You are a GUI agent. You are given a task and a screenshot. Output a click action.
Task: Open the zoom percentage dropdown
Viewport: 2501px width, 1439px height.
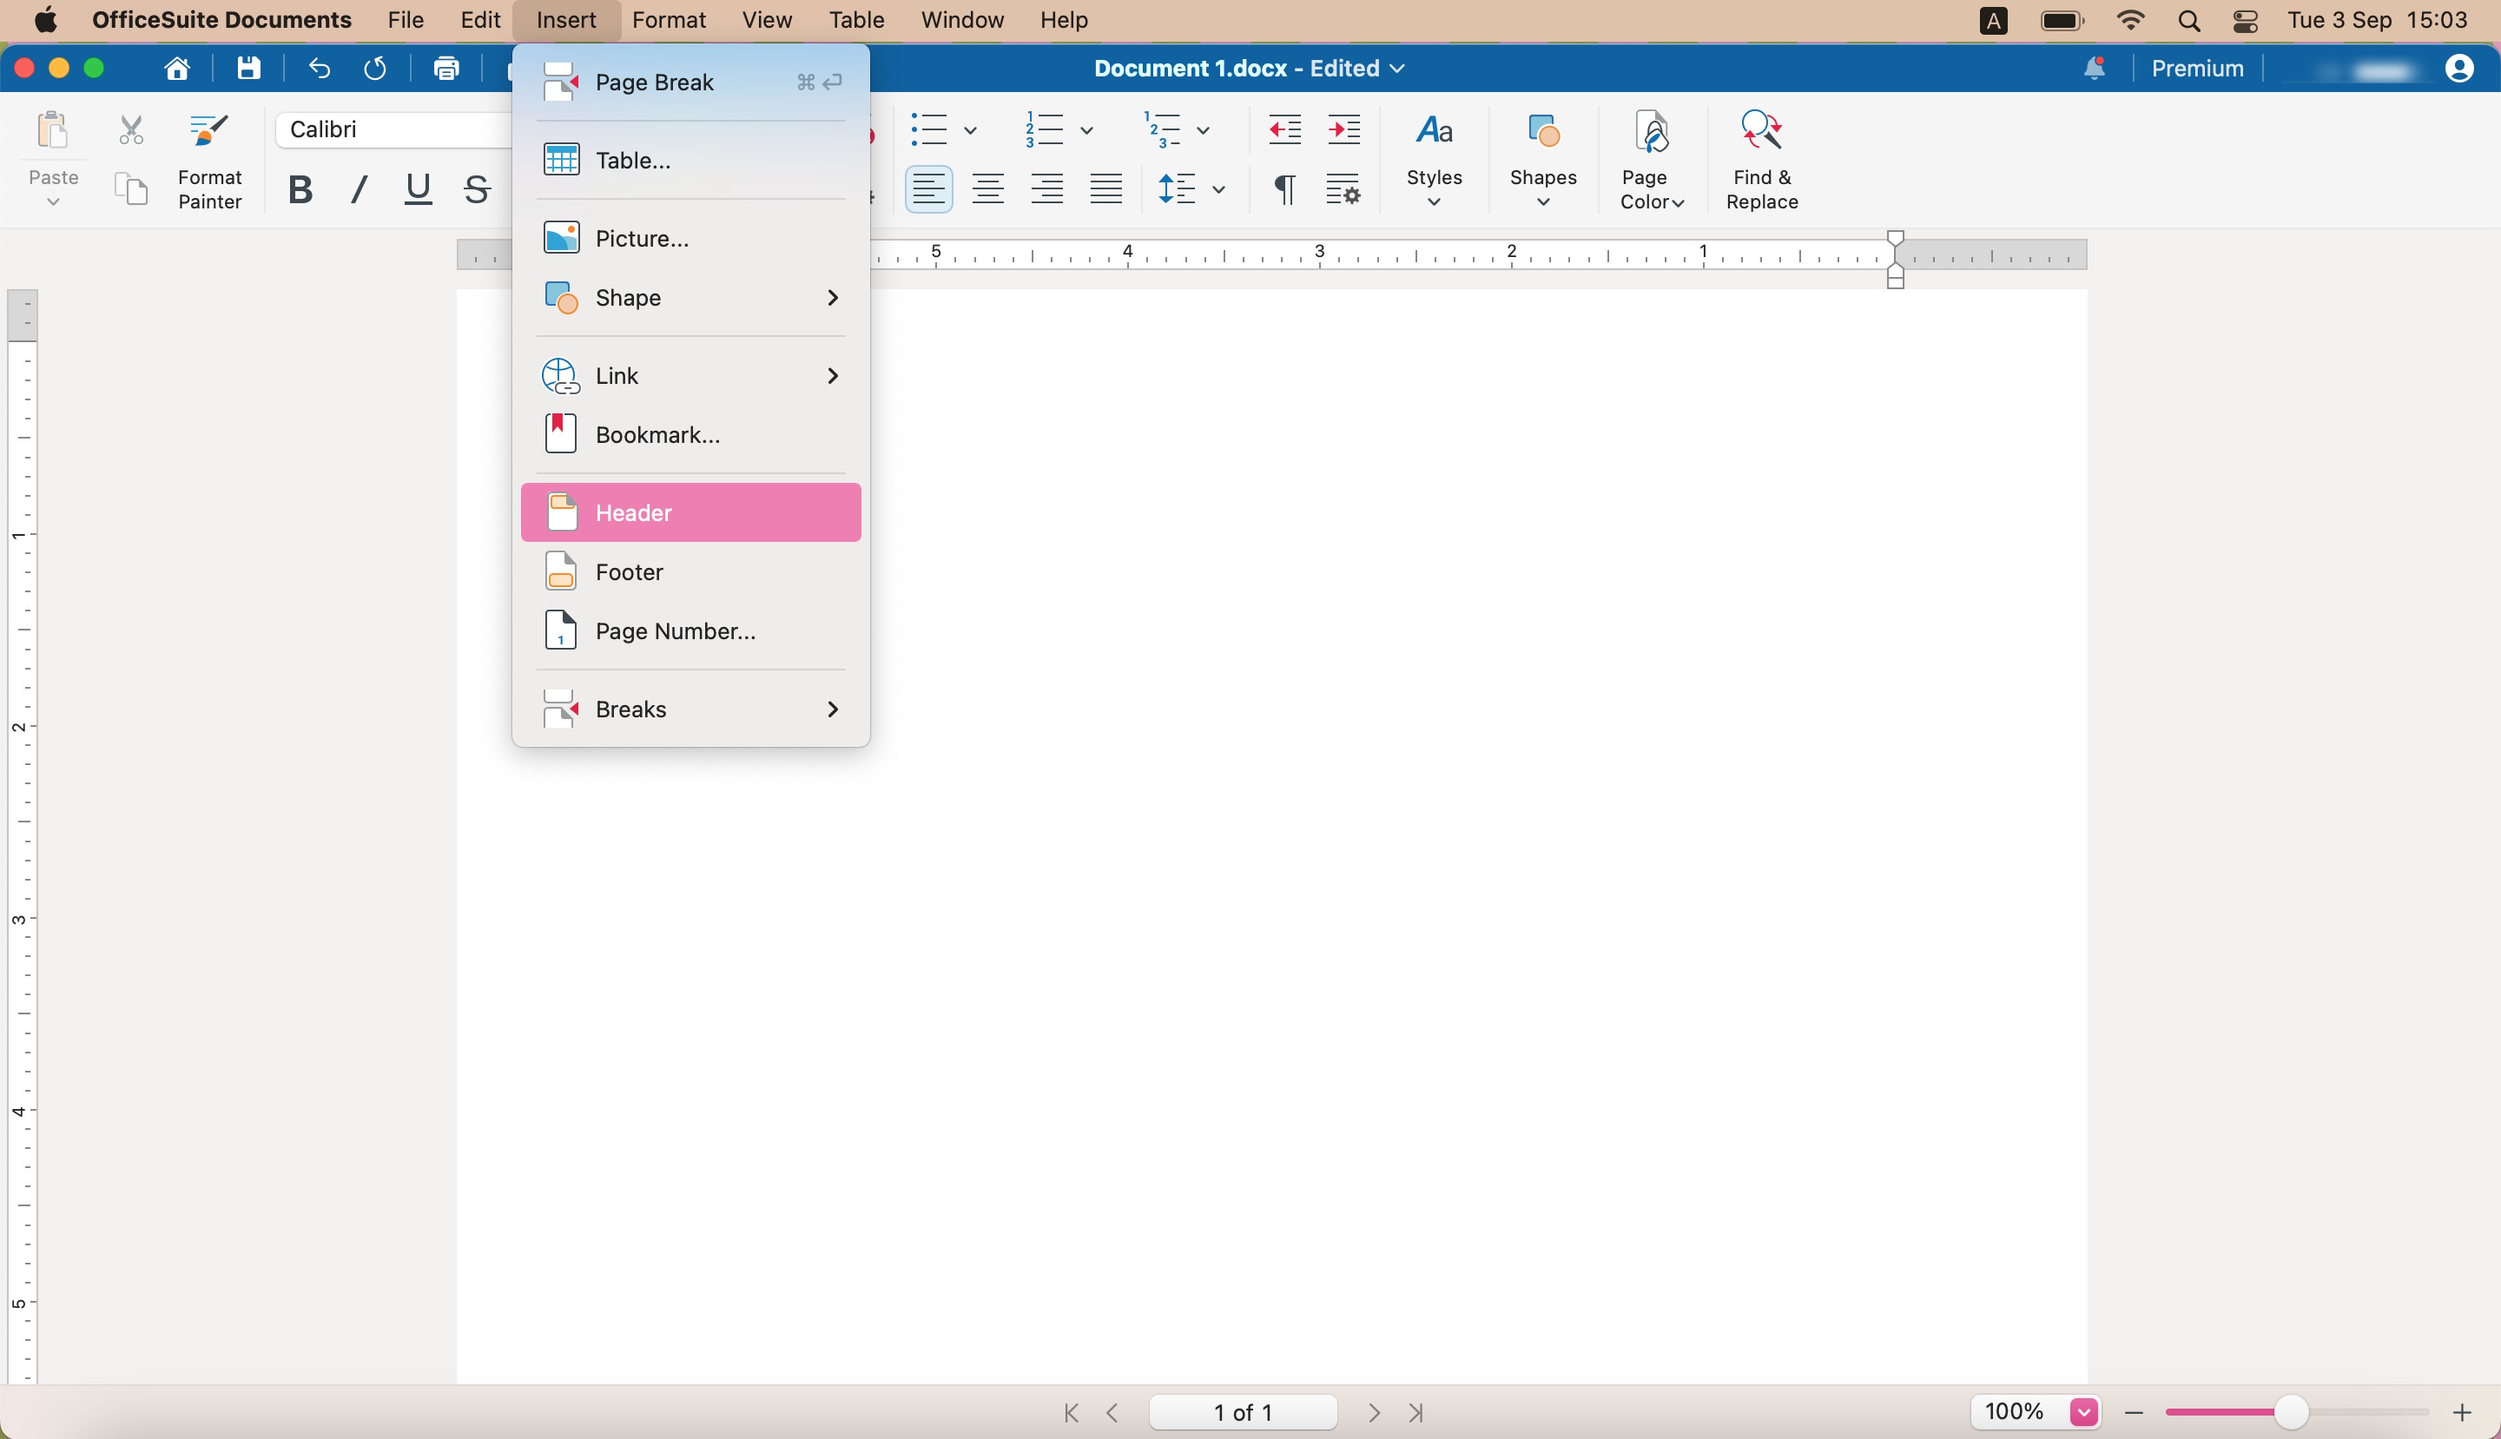pyautogui.click(x=2084, y=1411)
